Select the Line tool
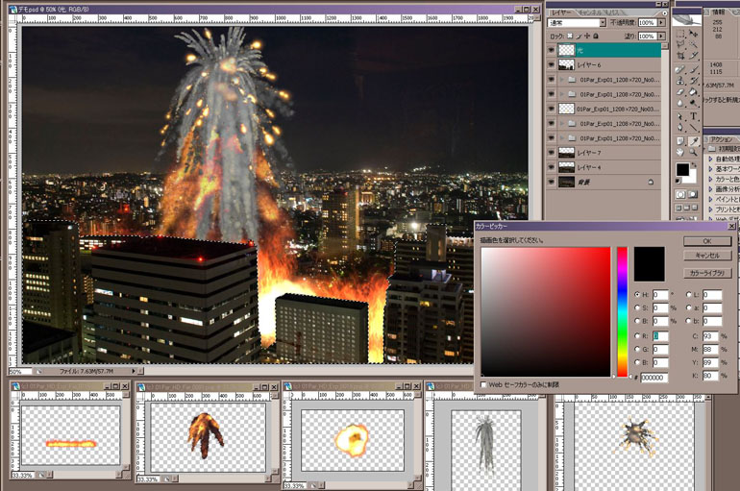The image size is (740, 491). click(x=693, y=128)
